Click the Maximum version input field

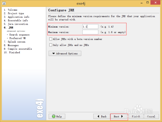(90, 32)
